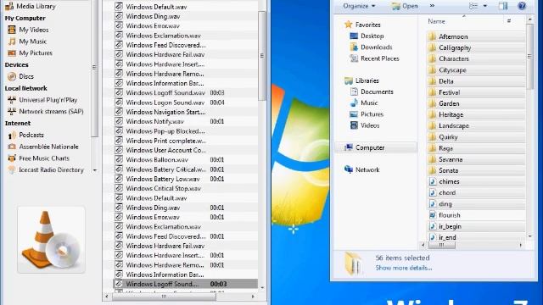Select My Music in VLC sidebar
This screenshot has height=305, width=543.
27,42
